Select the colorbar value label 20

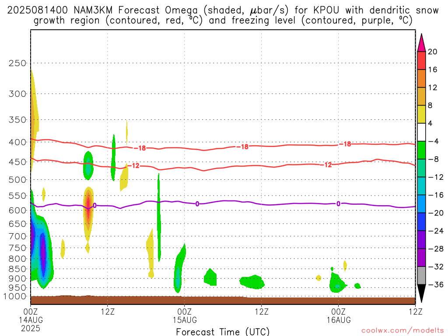(x=433, y=52)
